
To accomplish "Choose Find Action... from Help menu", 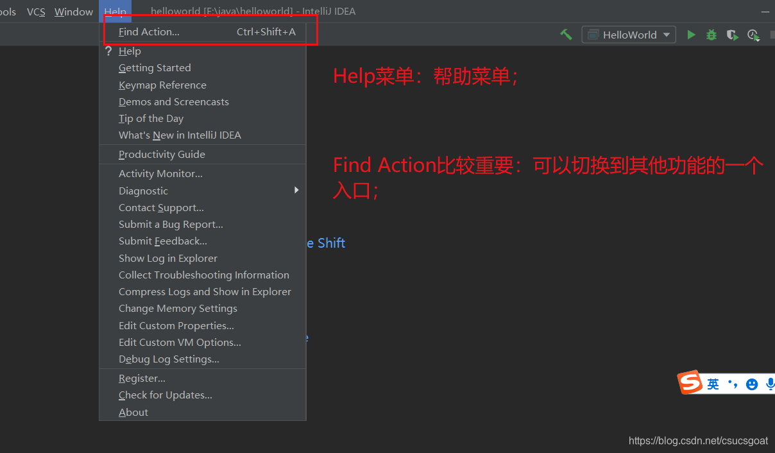I will pyautogui.click(x=203, y=32).
